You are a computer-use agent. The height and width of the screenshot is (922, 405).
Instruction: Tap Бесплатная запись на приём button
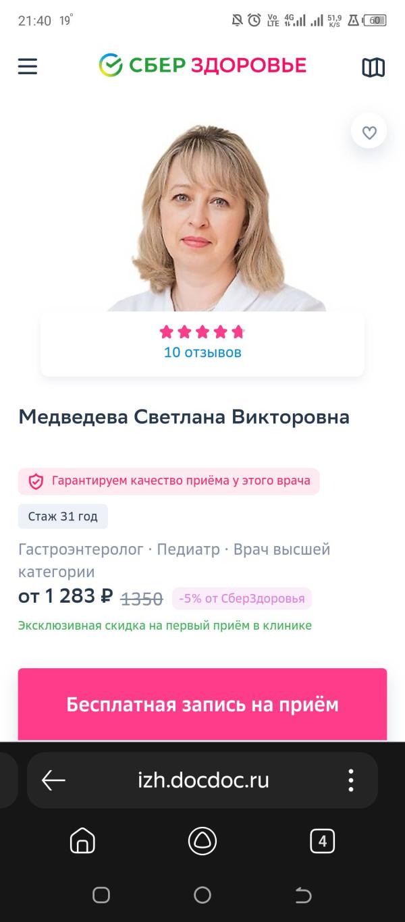(x=202, y=705)
